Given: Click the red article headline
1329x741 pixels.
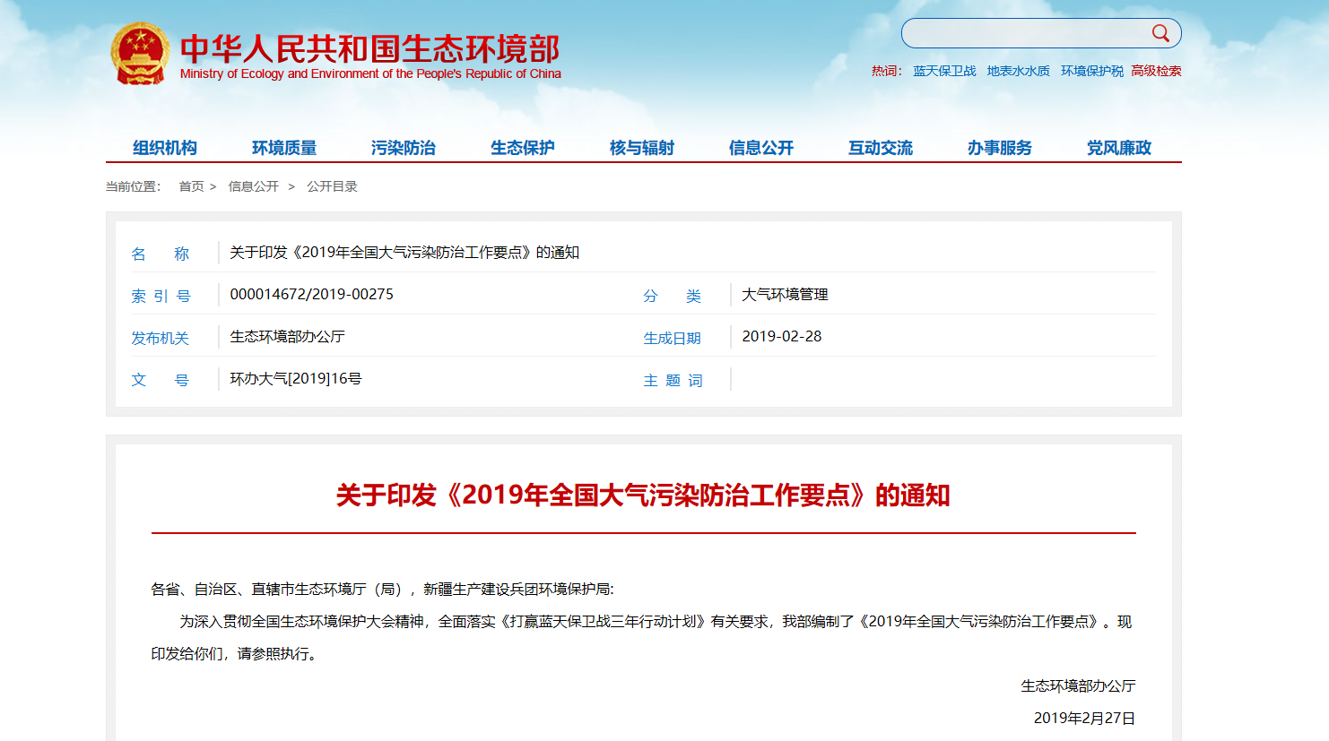Looking at the screenshot, I should click(643, 495).
